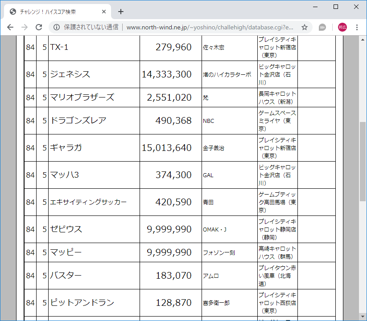Click the arcade プレイタウン赤い風車（北海道）

point(277,276)
